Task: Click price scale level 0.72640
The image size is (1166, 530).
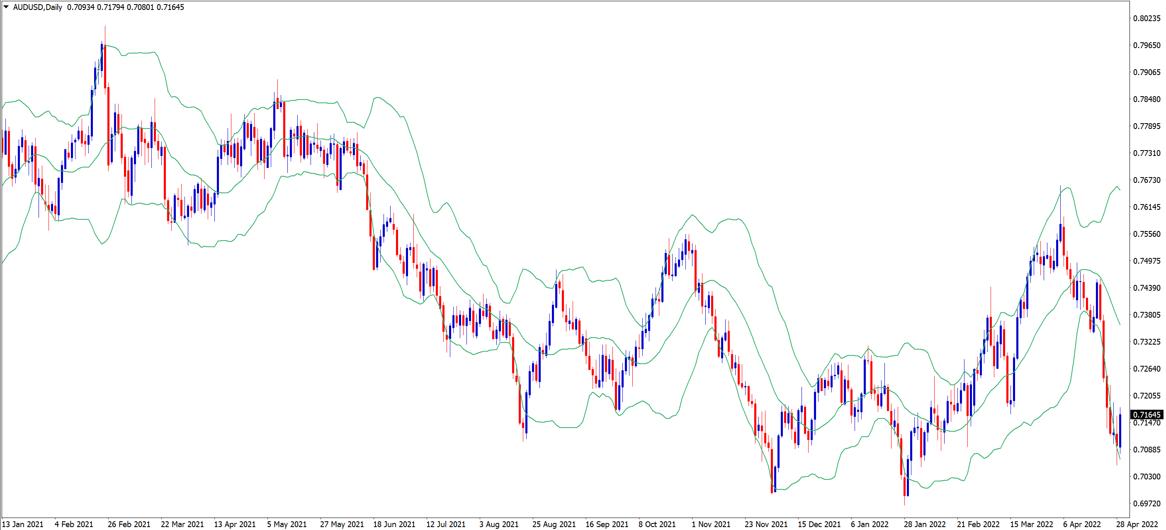Action: click(x=1147, y=369)
